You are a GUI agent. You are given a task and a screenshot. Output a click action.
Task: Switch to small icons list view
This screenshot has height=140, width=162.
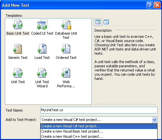tap(106, 22)
